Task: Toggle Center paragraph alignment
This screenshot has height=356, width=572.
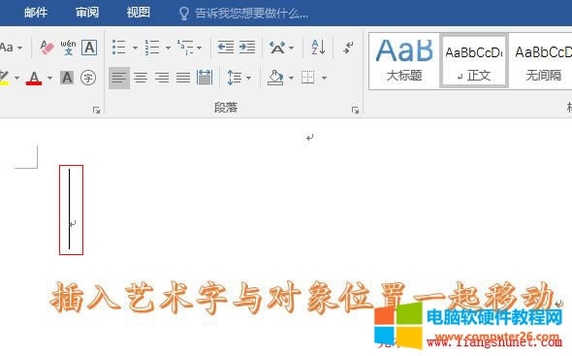Action: 141,78
